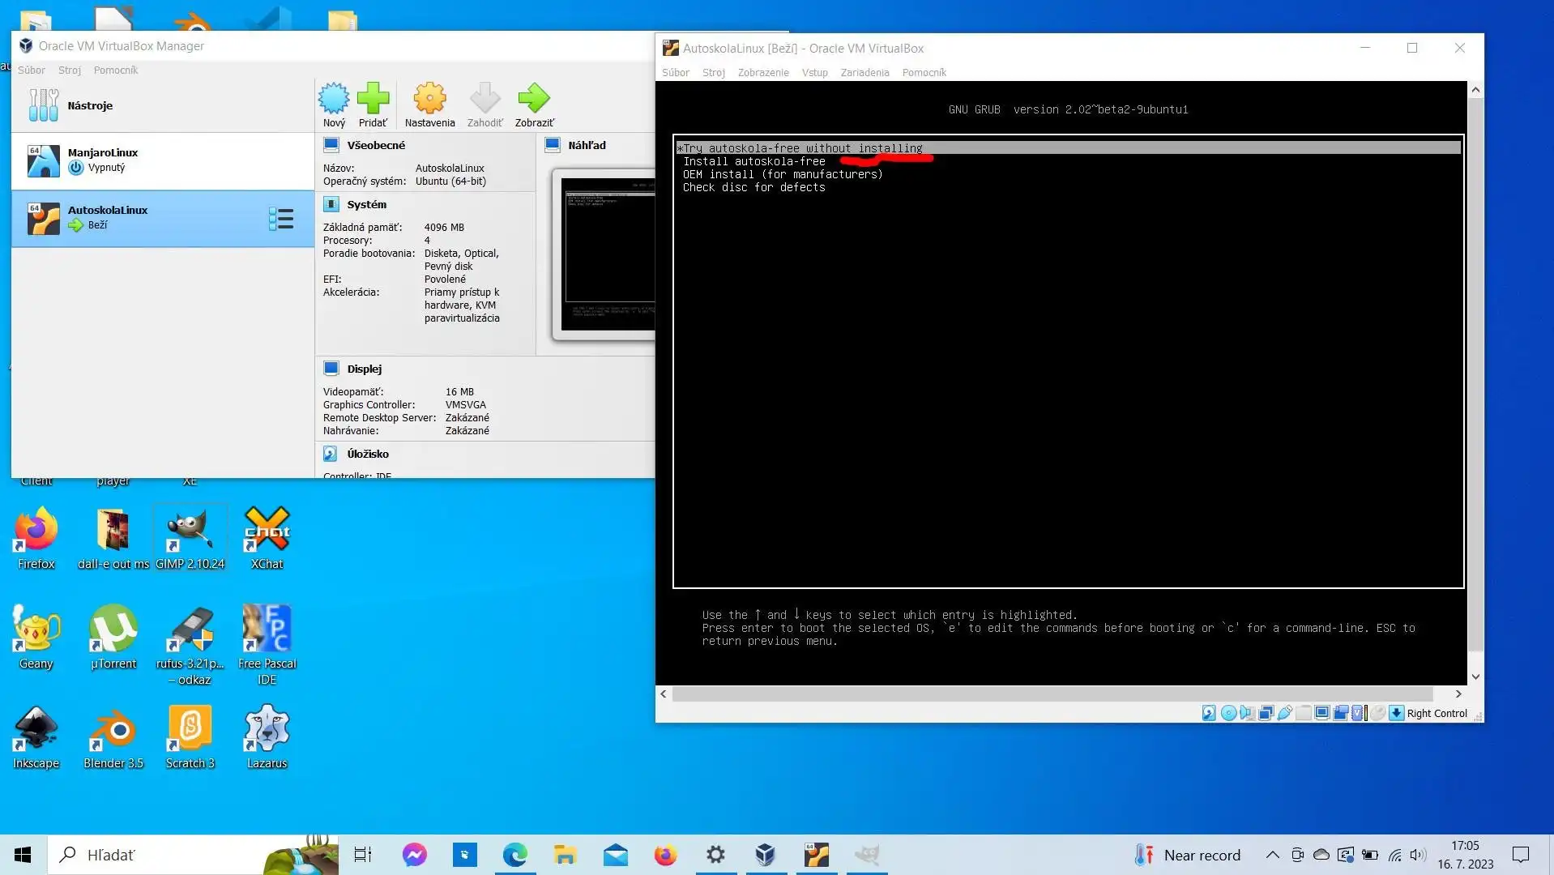Select 'Install autoskola-free' GRUB entry
Viewport: 1554px width, 875px height.
[754, 161]
